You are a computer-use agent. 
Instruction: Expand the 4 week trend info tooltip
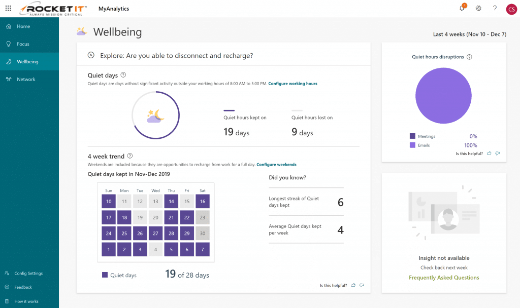pos(131,157)
